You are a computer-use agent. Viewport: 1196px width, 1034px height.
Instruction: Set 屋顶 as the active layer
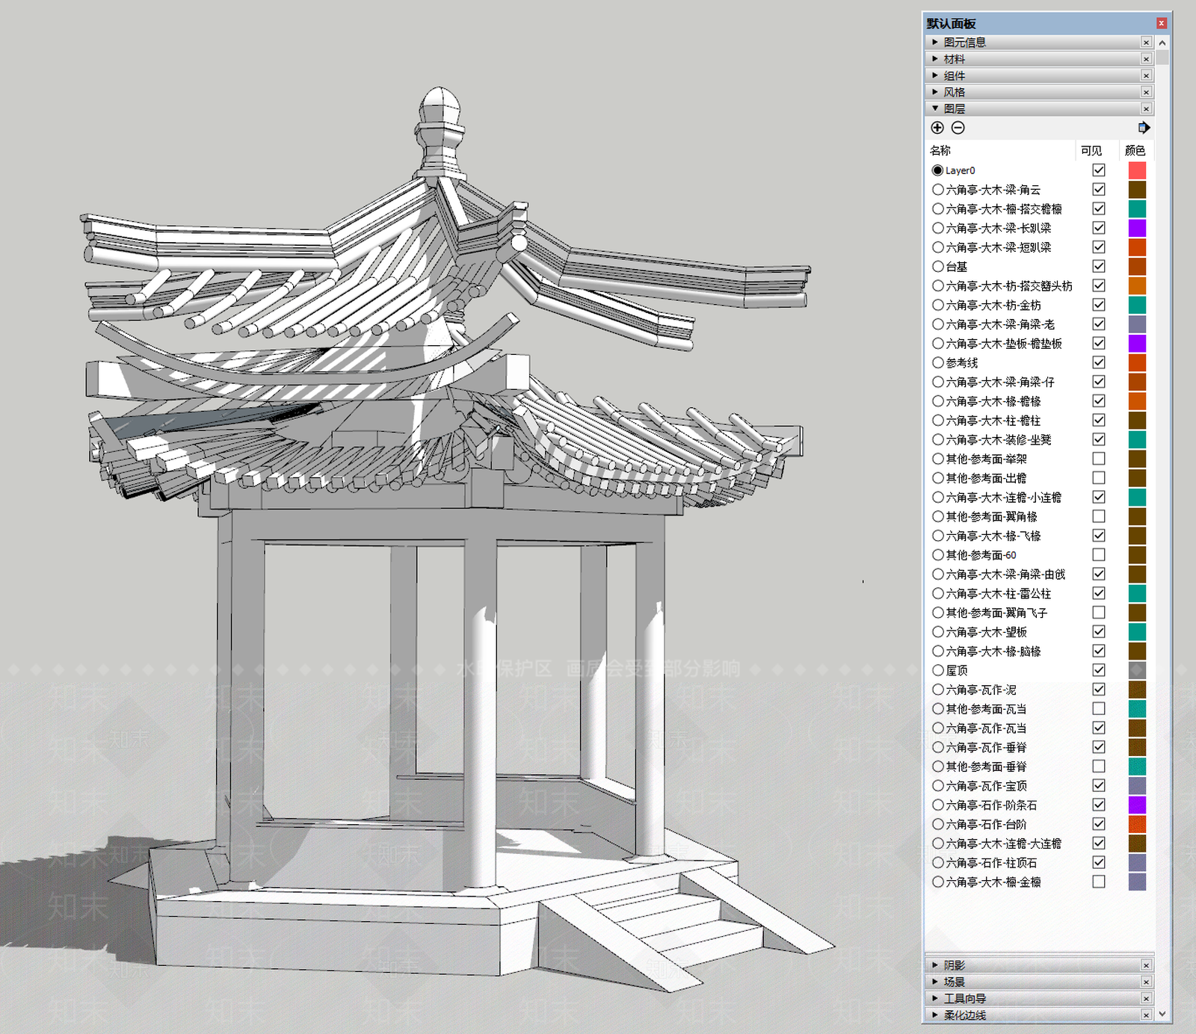tap(937, 670)
